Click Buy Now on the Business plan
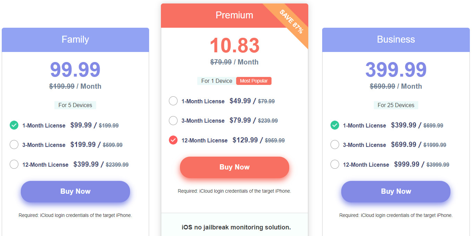This screenshot has width=473, height=236. click(x=396, y=191)
